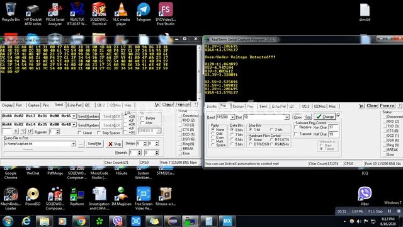This screenshot has width=403, height=227.
Task: Open Echo Port tab in left RealTerm
Action: 74,105
